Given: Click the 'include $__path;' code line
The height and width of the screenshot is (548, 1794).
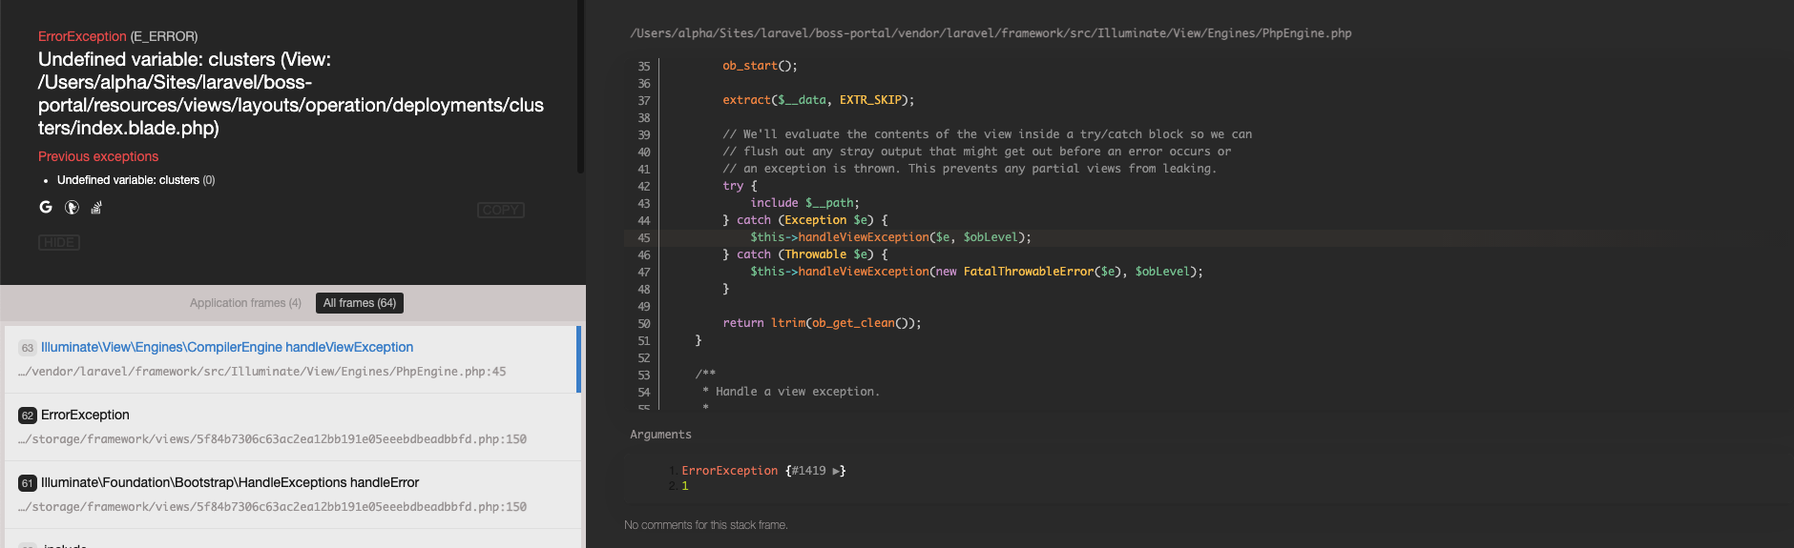Looking at the screenshot, I should 804,203.
